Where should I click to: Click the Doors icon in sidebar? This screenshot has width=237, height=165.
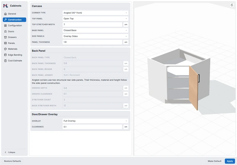[5, 31]
